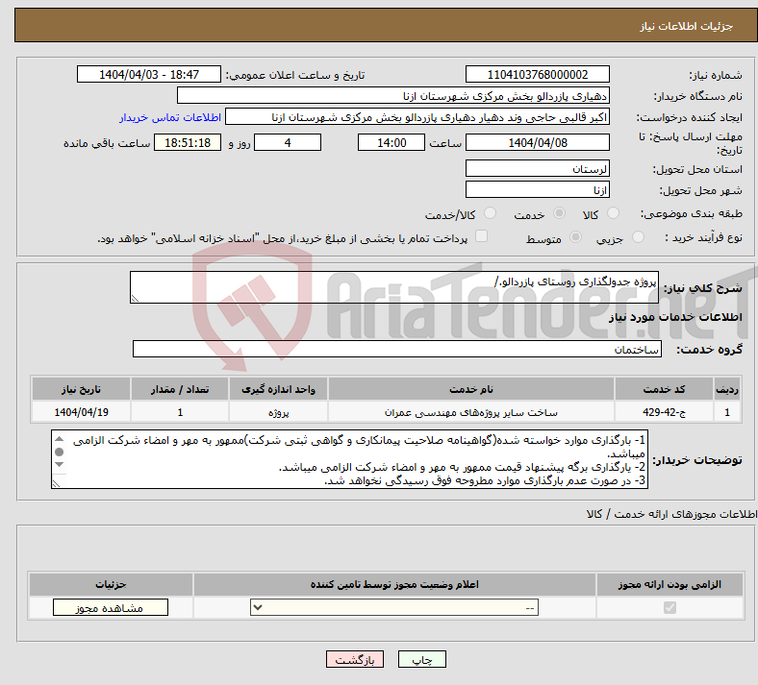Click the نام دستگاه خریدار field
This screenshot has width=758, height=685.
tap(393, 95)
